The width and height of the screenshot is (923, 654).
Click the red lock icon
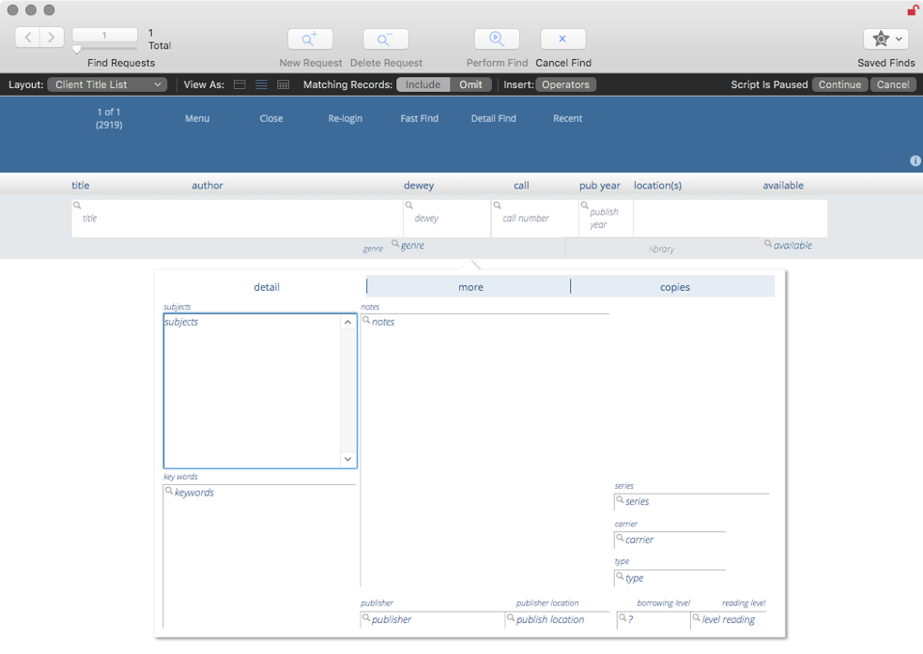[912, 10]
